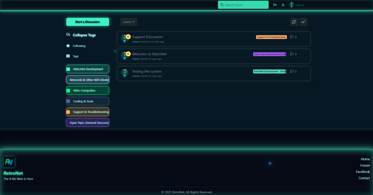
Task: Open the Support Discussion thread
Action: tap(147, 37)
